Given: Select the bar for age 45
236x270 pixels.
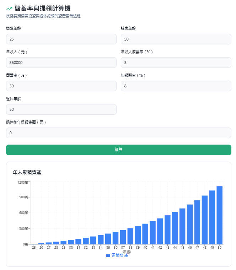Looking at the screenshot, I should (182, 226).
